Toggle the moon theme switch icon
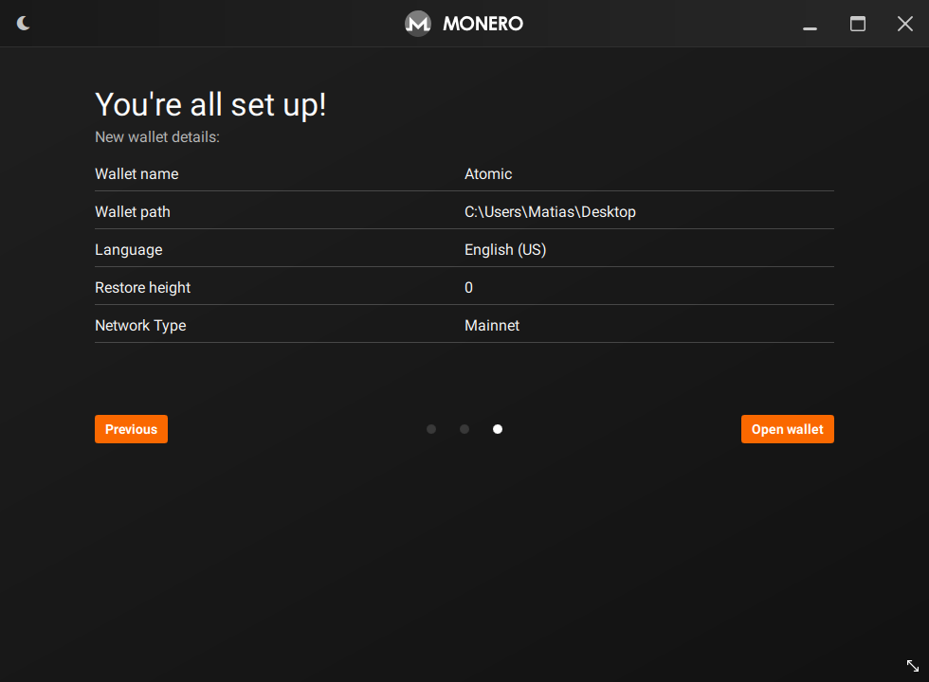This screenshot has width=929, height=682. click(24, 24)
